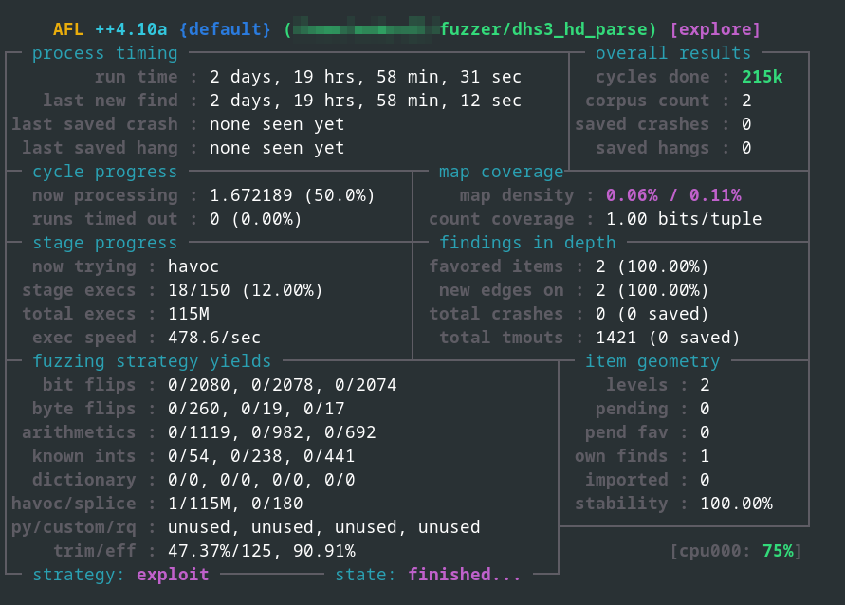Select the 'item geometry' section heading
The height and width of the screenshot is (605, 845).
[652, 361]
